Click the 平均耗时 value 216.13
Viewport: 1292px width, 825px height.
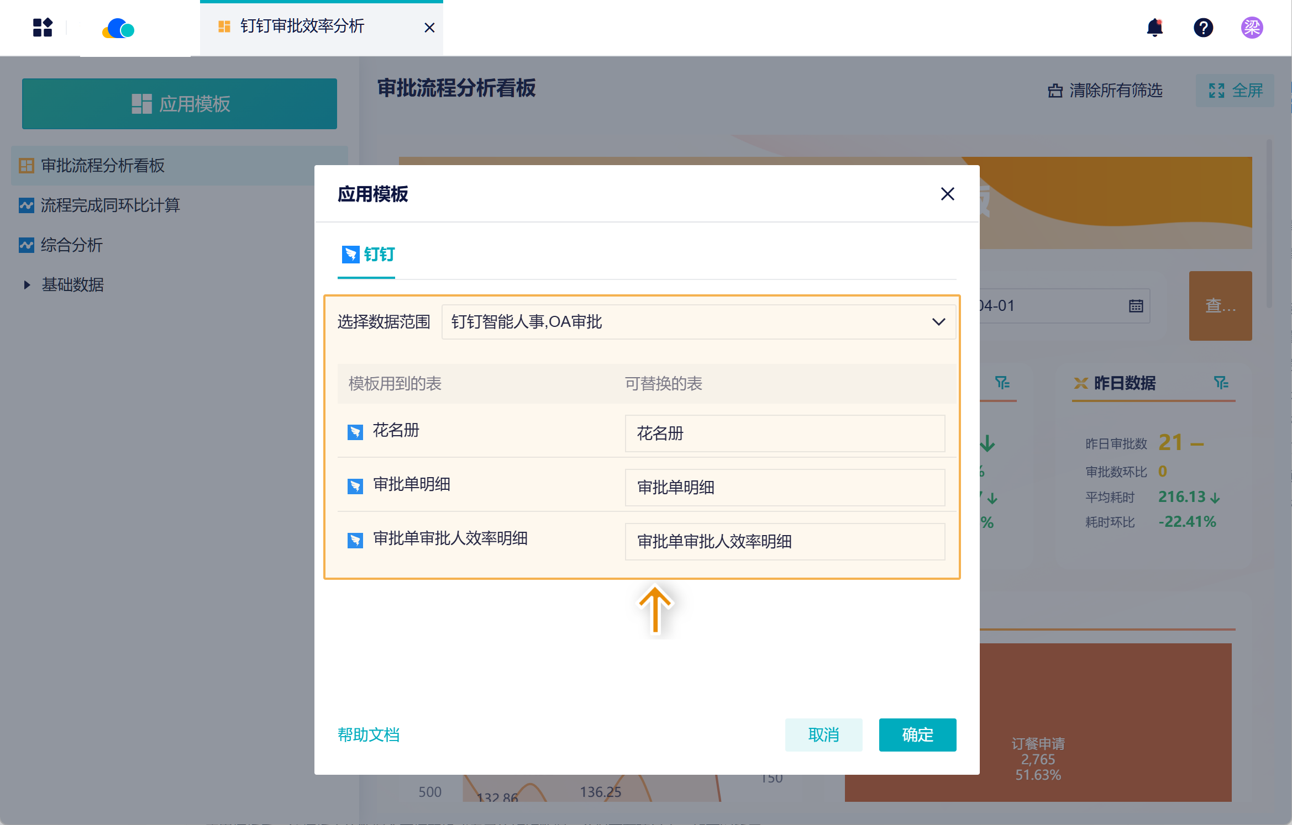click(x=1181, y=496)
